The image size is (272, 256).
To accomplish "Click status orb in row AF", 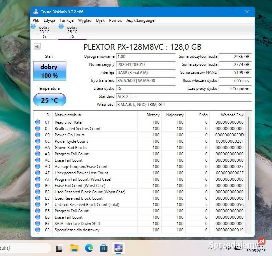I will 38,179.
